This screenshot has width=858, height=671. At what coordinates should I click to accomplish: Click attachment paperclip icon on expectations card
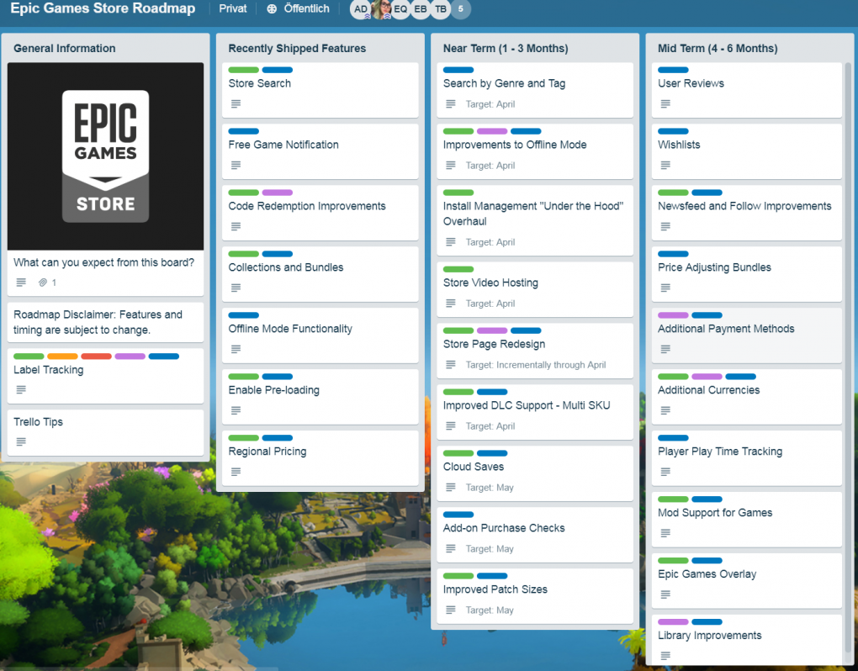click(x=43, y=283)
